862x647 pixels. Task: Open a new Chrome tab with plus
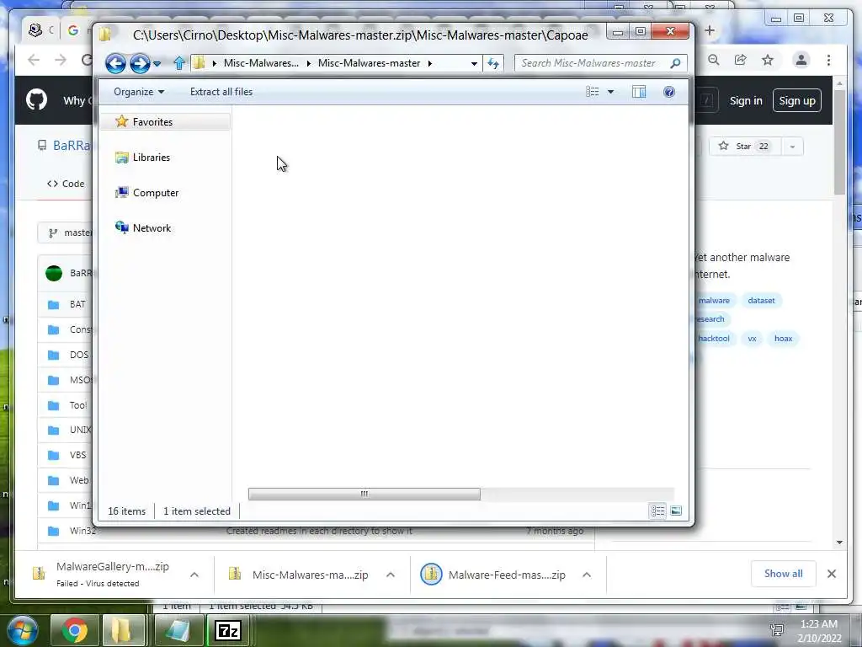(710, 31)
